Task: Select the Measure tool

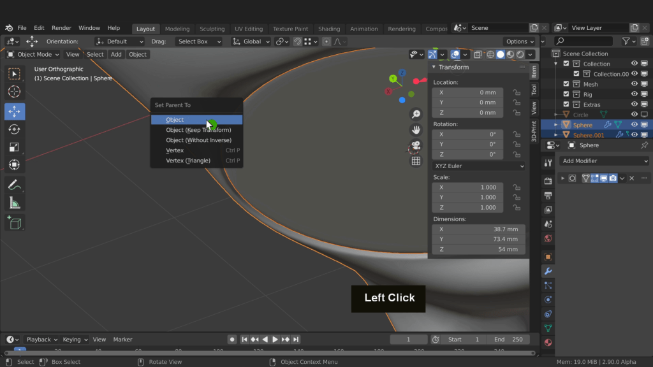Action: [15, 203]
